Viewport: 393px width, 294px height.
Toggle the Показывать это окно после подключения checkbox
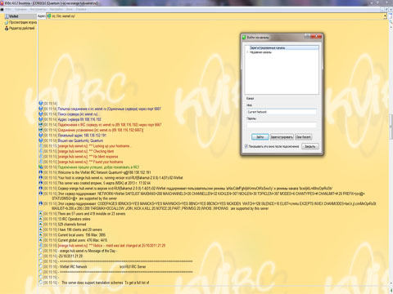point(246,146)
